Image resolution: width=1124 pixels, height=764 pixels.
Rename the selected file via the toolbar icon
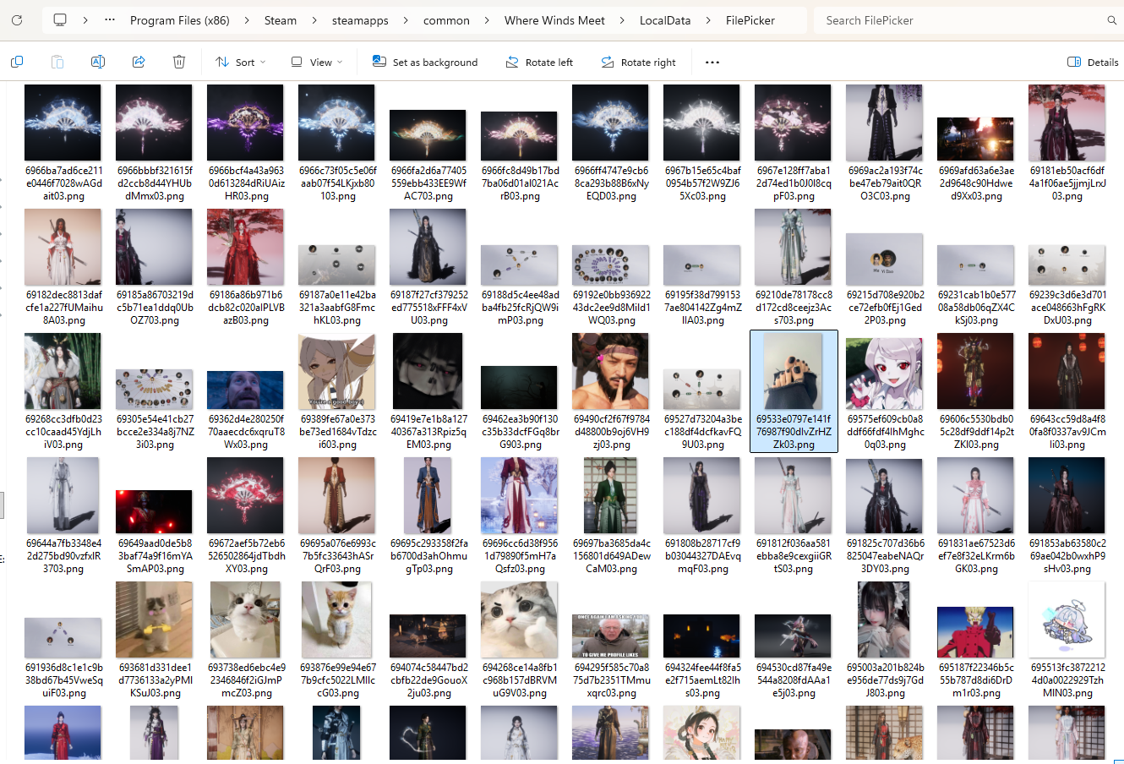(98, 62)
